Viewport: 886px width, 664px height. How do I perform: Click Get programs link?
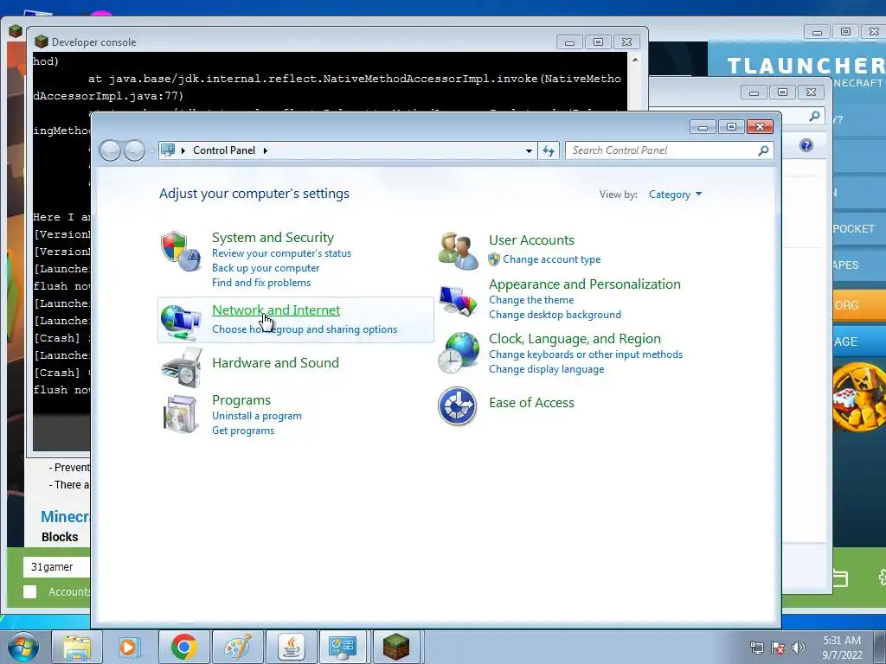click(243, 431)
